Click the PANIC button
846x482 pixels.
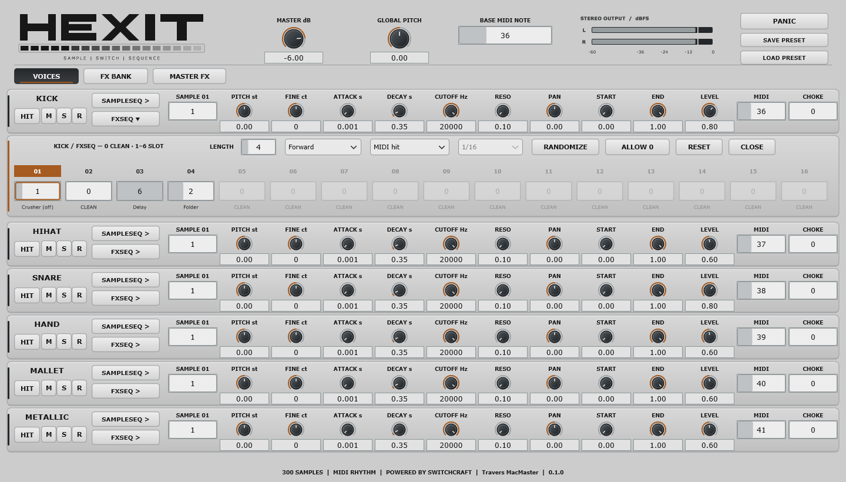[784, 21]
